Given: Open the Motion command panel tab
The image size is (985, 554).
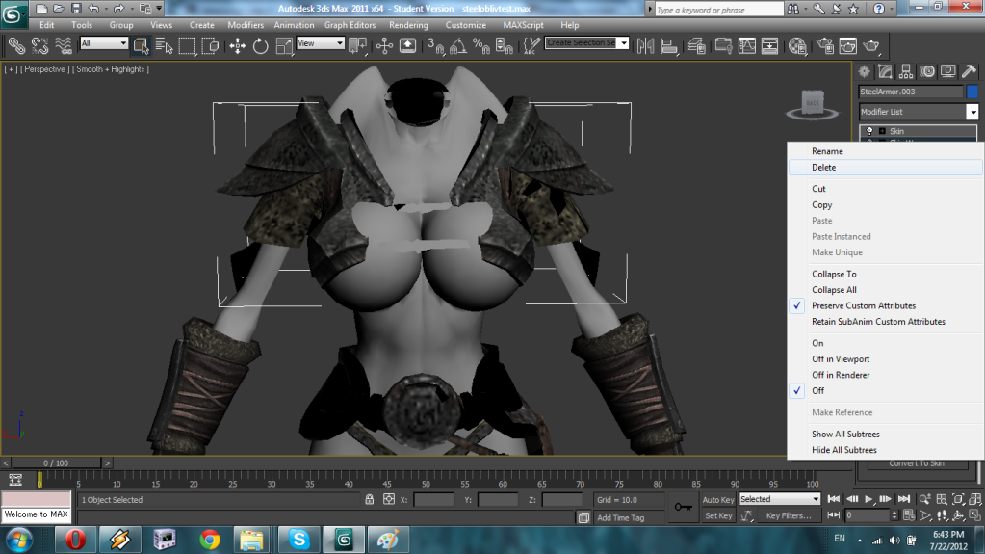Looking at the screenshot, I should (x=927, y=71).
